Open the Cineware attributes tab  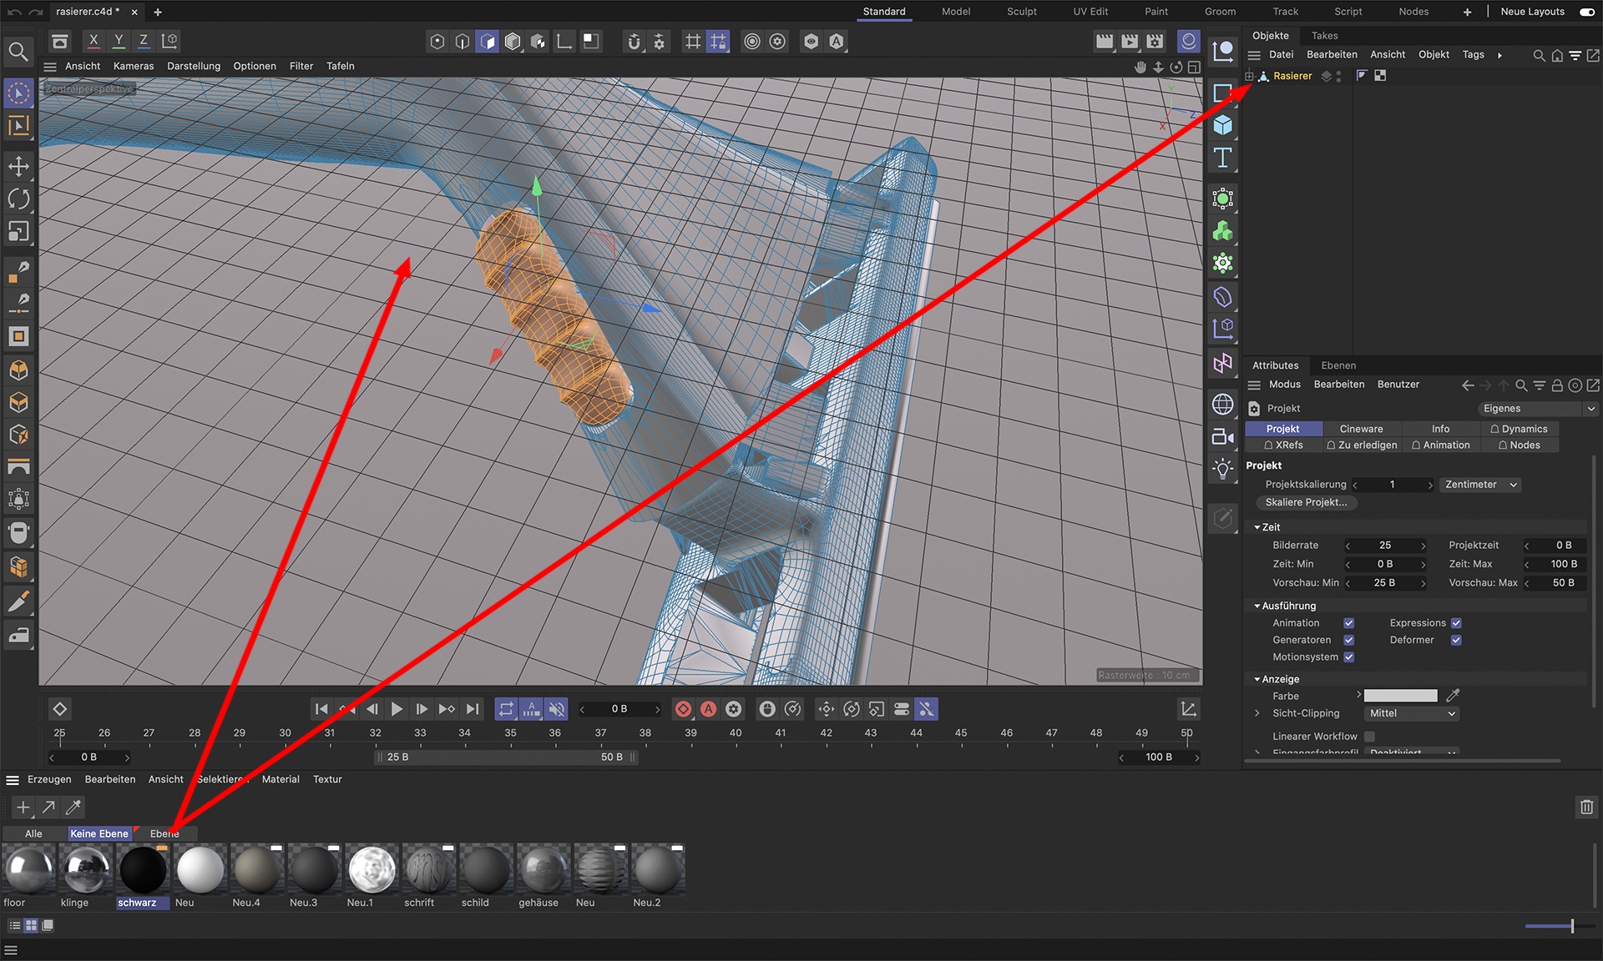pos(1361,429)
